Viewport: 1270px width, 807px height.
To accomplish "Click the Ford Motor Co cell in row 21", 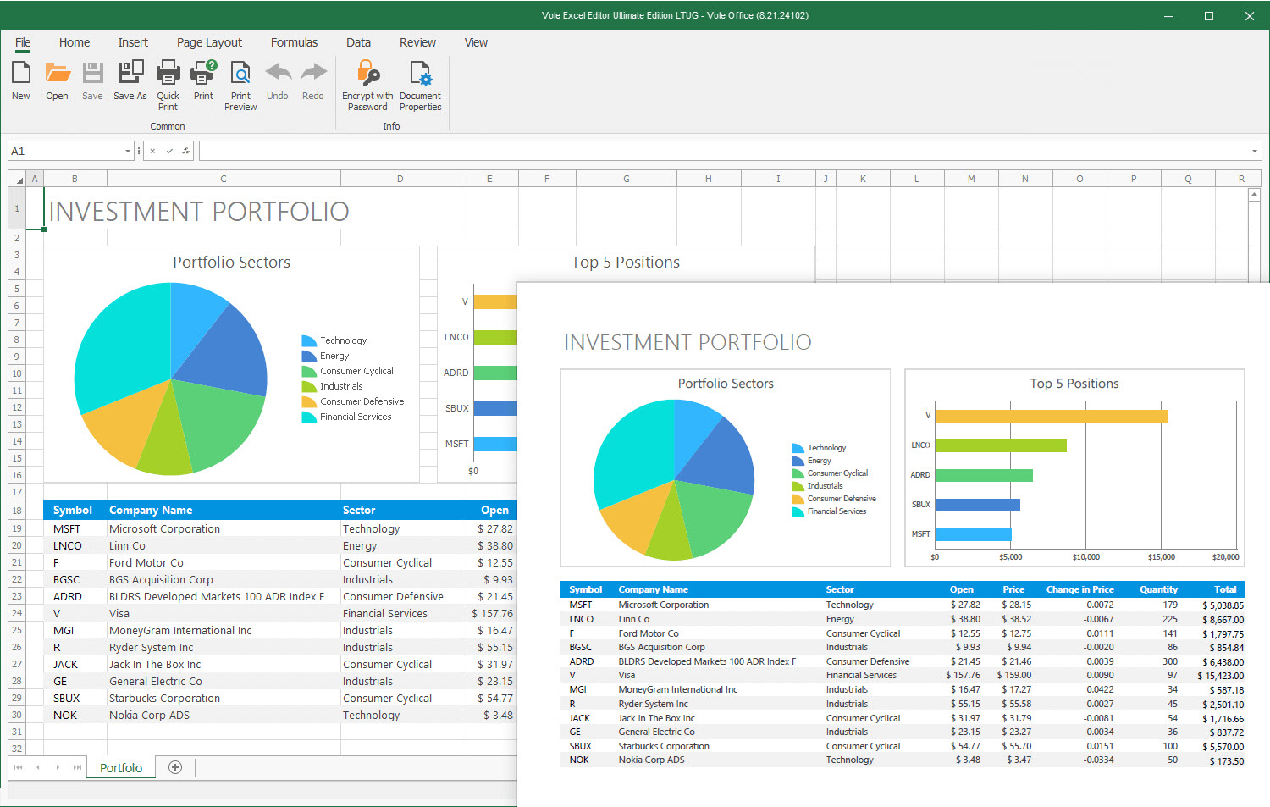I will (x=224, y=562).
